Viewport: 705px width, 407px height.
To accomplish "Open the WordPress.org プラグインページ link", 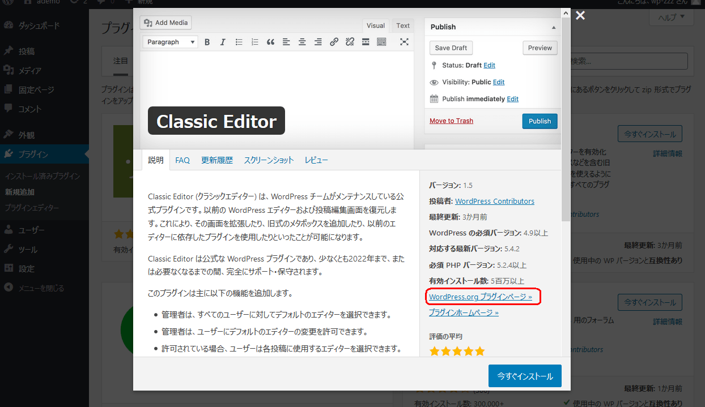I will tap(481, 297).
